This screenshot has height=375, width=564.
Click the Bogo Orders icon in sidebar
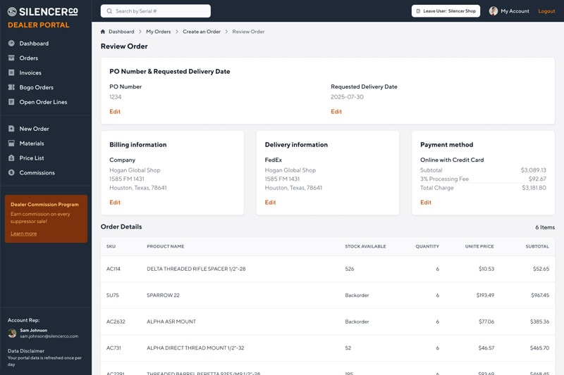point(11,88)
